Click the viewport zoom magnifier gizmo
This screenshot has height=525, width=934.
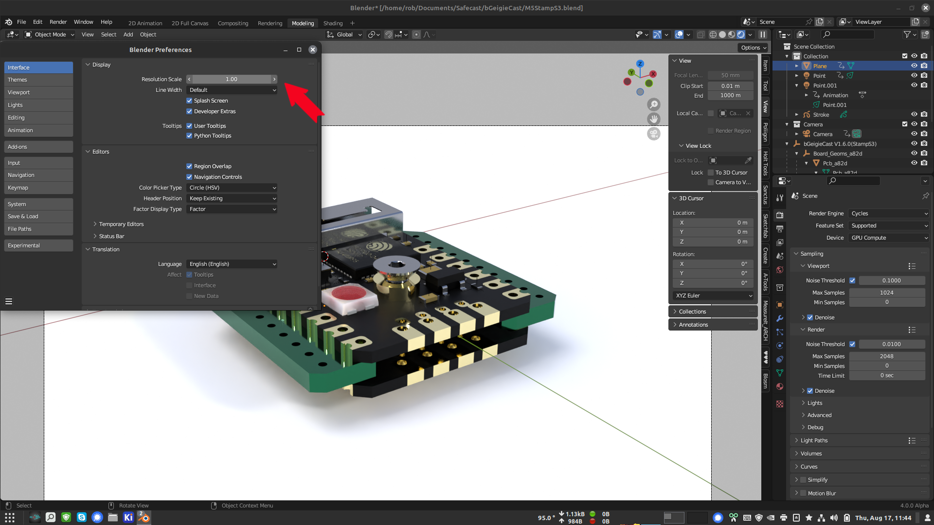click(654, 105)
